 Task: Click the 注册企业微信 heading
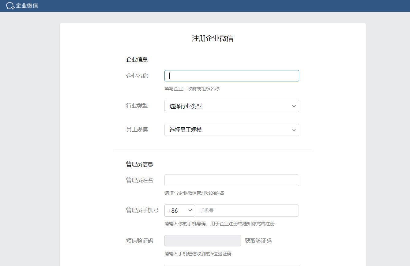pyautogui.click(x=213, y=38)
